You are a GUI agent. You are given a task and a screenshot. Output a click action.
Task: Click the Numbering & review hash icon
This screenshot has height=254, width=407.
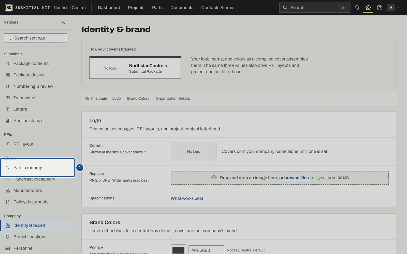pyautogui.click(x=8, y=86)
